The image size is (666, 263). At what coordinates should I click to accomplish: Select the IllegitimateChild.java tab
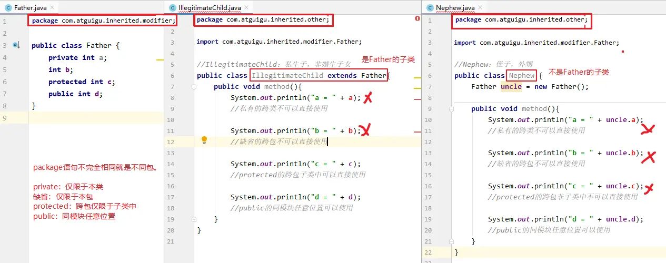coord(210,8)
